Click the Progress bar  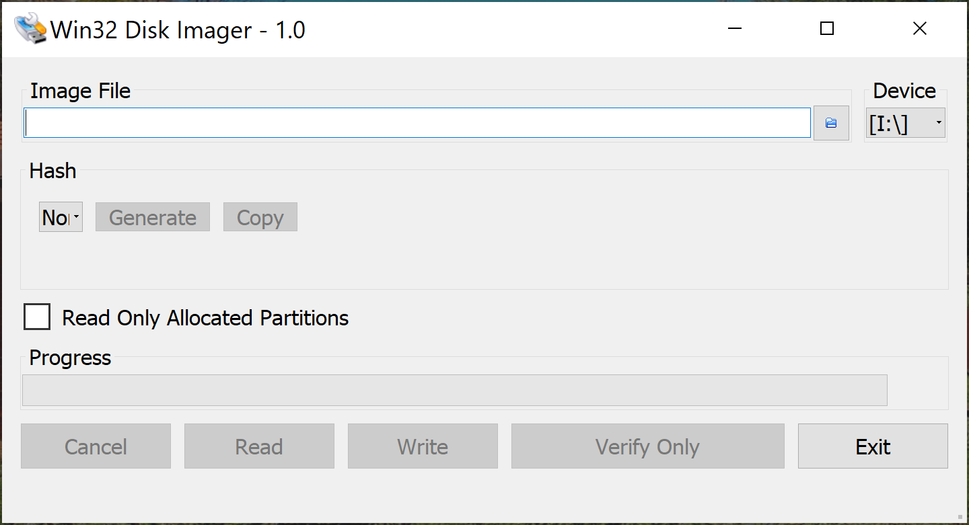point(455,390)
